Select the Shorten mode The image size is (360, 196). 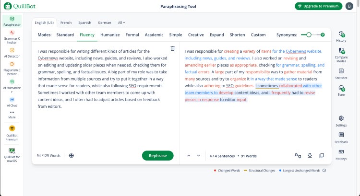(237, 35)
